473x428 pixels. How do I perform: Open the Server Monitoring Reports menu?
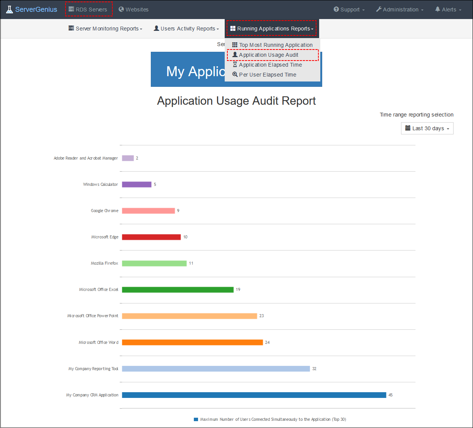105,28
